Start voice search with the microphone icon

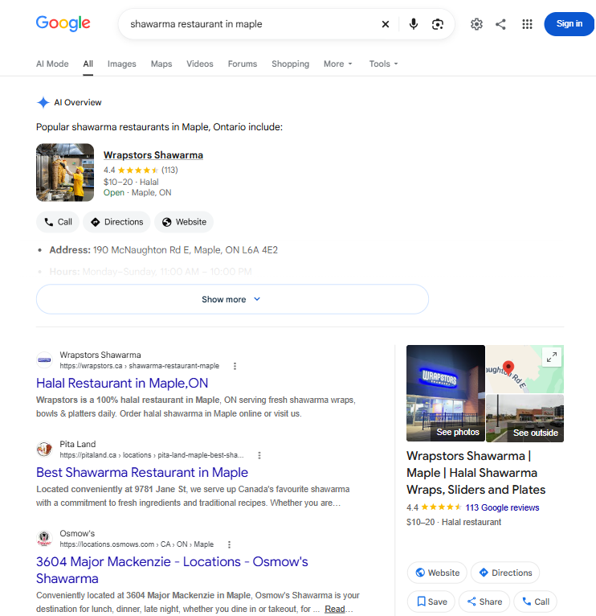pos(413,24)
